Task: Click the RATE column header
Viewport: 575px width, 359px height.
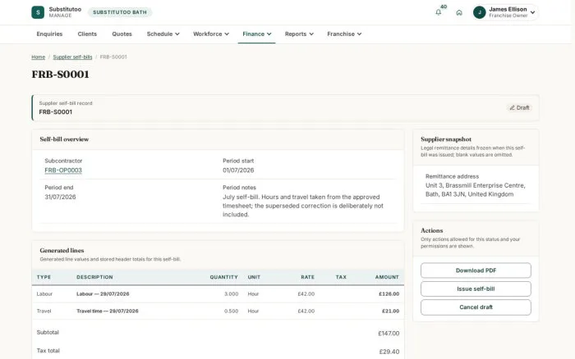Action: 308,277
